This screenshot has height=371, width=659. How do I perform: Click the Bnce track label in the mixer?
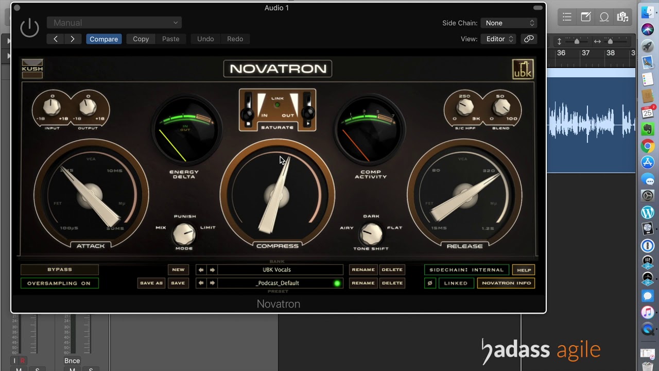[72, 361]
